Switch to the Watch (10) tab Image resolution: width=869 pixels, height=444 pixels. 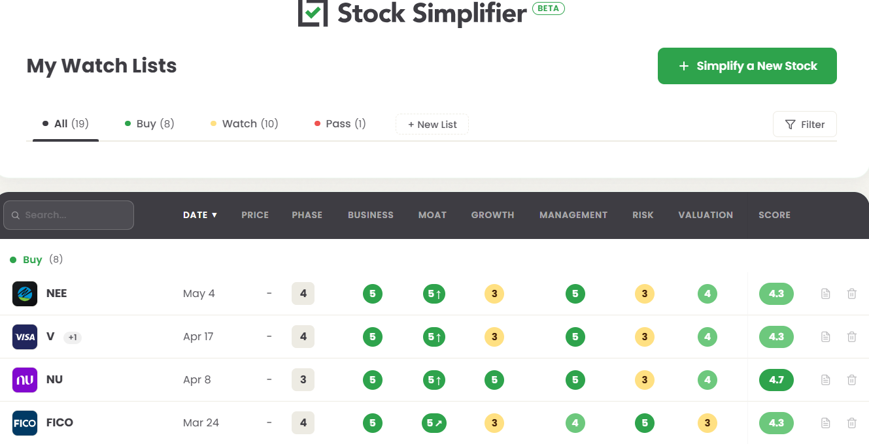pyautogui.click(x=245, y=124)
